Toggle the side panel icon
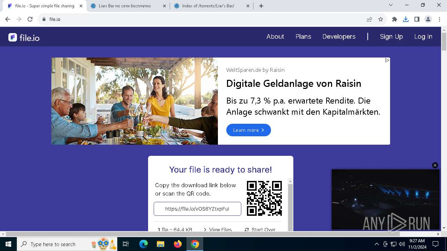This screenshot has height=251, width=447. 417,19
